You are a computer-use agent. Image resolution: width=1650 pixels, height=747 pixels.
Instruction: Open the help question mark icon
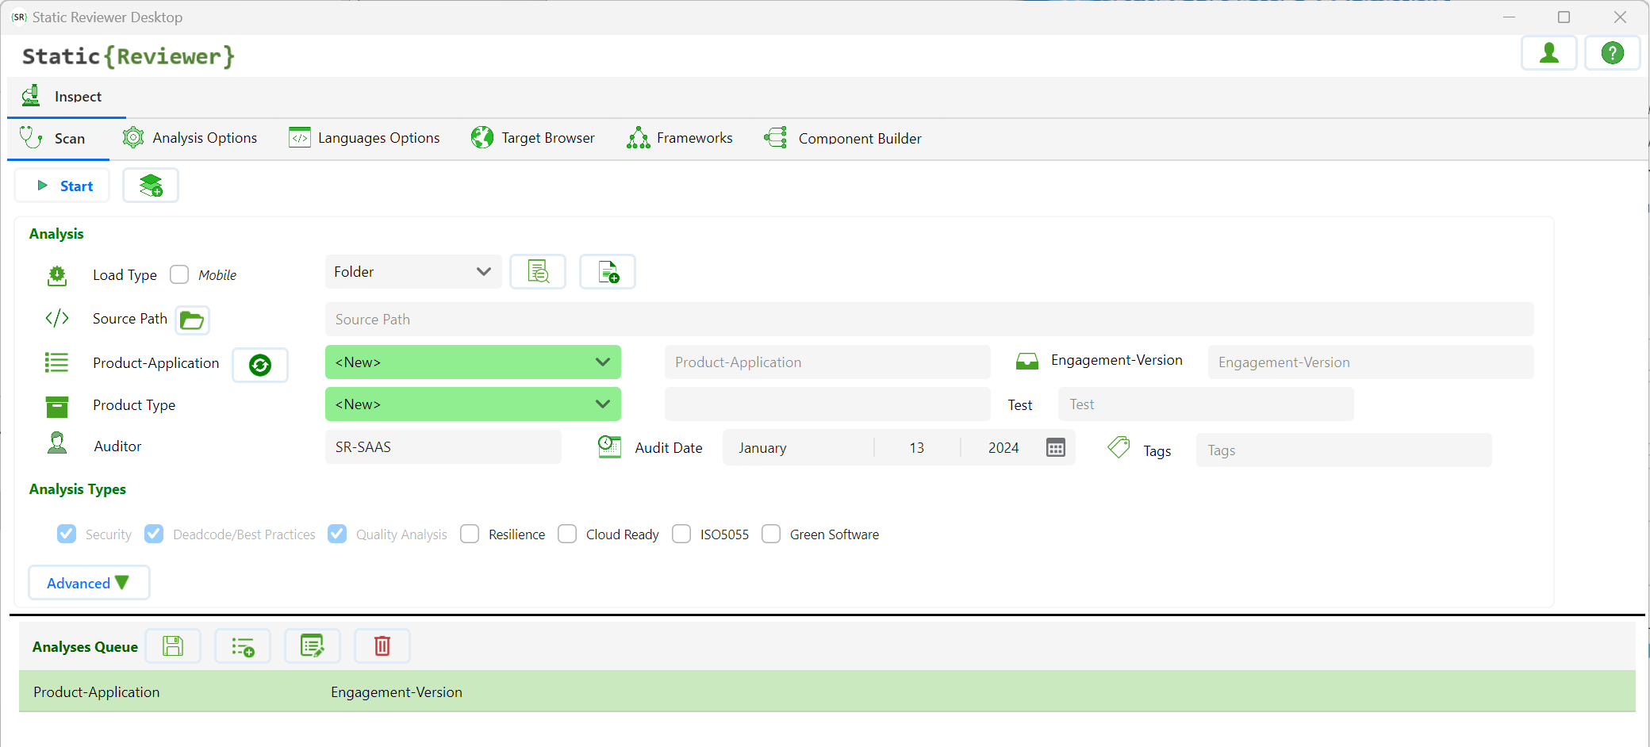1612,53
